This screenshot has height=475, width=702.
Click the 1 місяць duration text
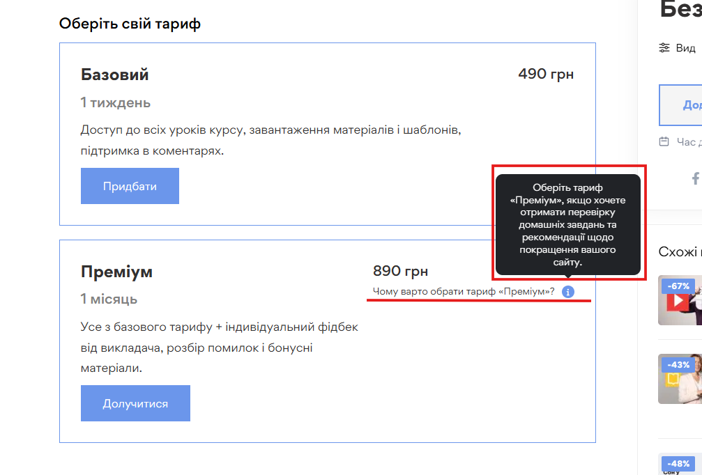tap(109, 299)
